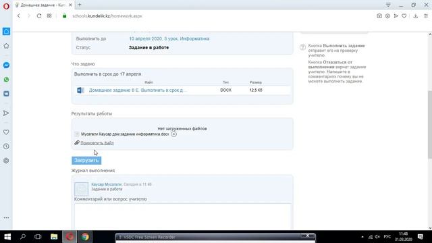
Task: Click the paperclip attach icon
Action: tap(77, 142)
